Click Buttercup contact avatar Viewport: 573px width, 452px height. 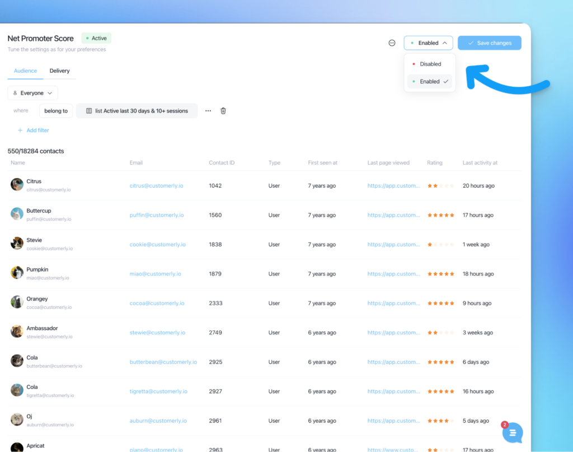point(17,214)
